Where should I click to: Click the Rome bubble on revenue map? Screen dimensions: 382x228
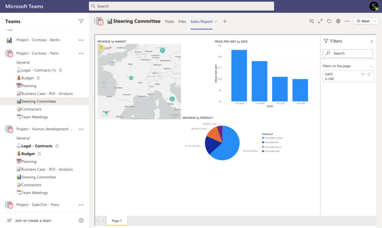[172, 99]
